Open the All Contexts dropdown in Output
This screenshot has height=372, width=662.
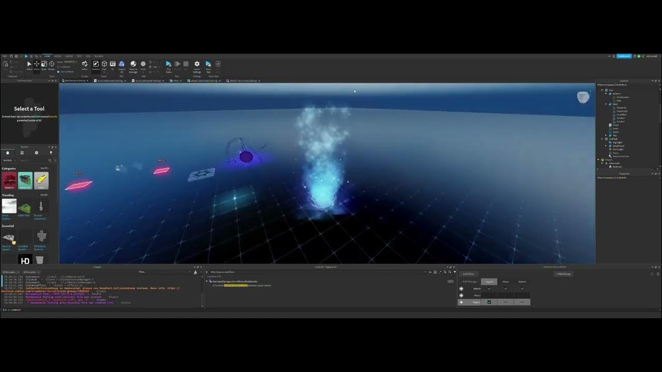tap(31, 272)
